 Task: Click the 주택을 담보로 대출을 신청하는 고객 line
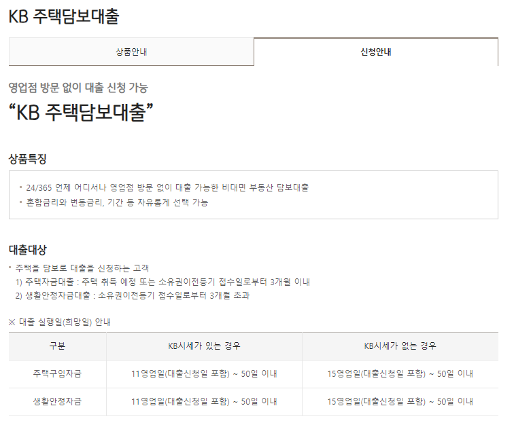[82, 268]
